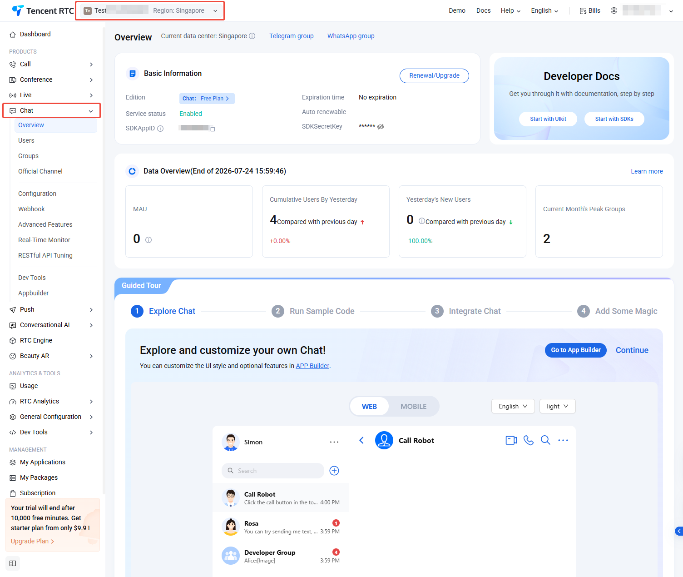Open Usage in the sidebar

29,386
